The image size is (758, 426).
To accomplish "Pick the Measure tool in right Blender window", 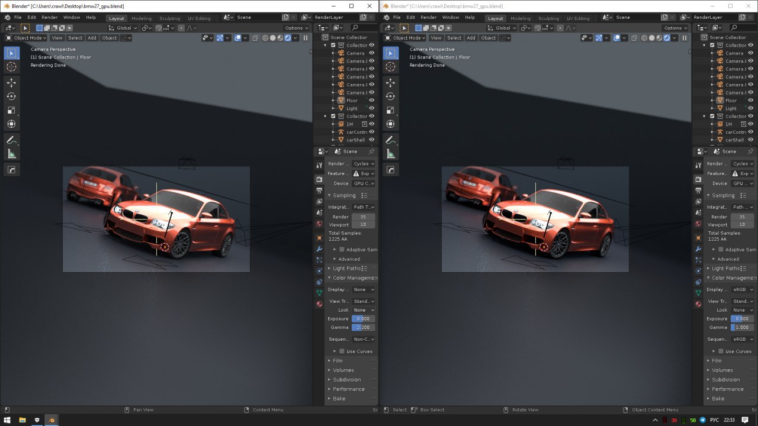I will pos(390,154).
